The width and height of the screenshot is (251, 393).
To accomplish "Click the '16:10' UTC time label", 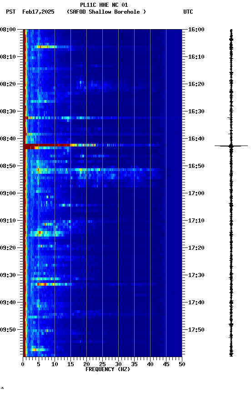I will point(196,57).
